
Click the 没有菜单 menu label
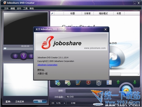point(20,102)
